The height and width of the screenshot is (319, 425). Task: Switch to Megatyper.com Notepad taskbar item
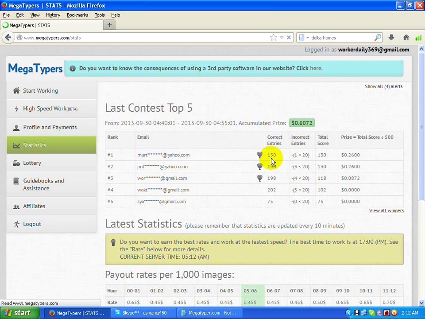coord(209,313)
